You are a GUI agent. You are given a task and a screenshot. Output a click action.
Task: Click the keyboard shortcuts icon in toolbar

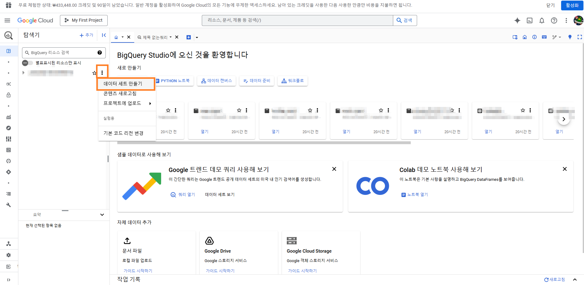[544, 37]
